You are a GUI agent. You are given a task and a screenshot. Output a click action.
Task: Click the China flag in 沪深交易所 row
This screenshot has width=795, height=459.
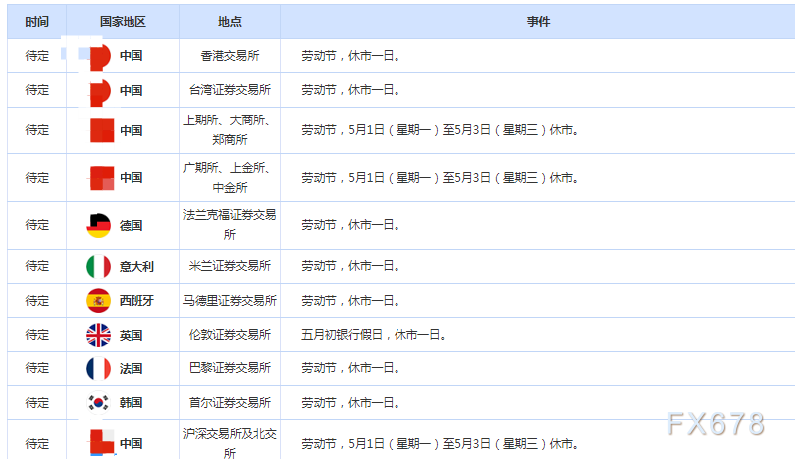pyautogui.click(x=102, y=441)
